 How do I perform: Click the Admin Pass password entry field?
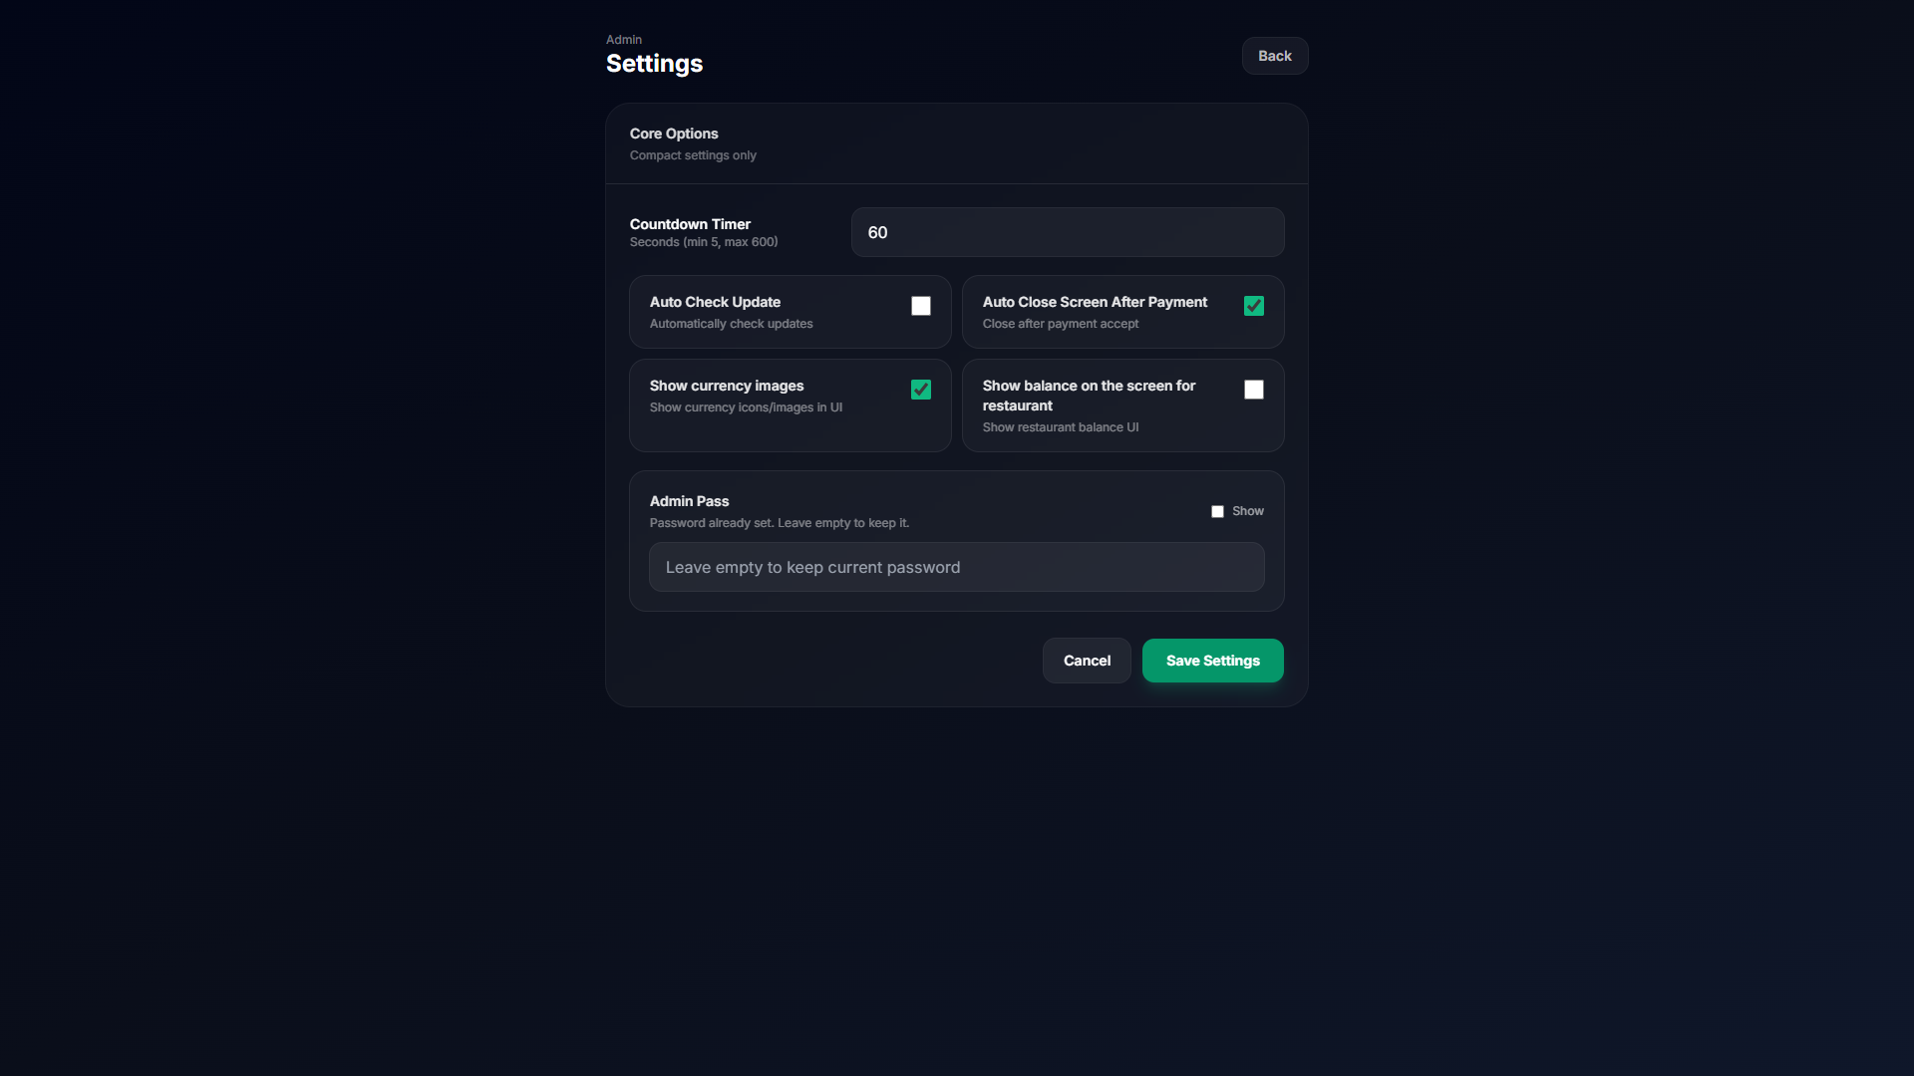click(x=956, y=567)
